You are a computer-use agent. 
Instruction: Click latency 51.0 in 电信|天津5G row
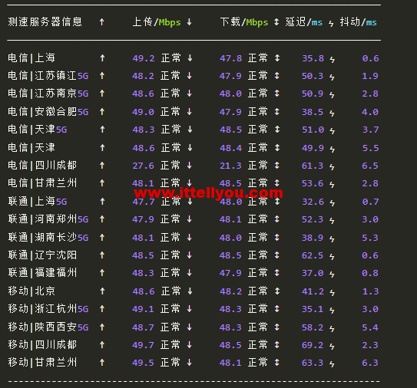(x=313, y=130)
